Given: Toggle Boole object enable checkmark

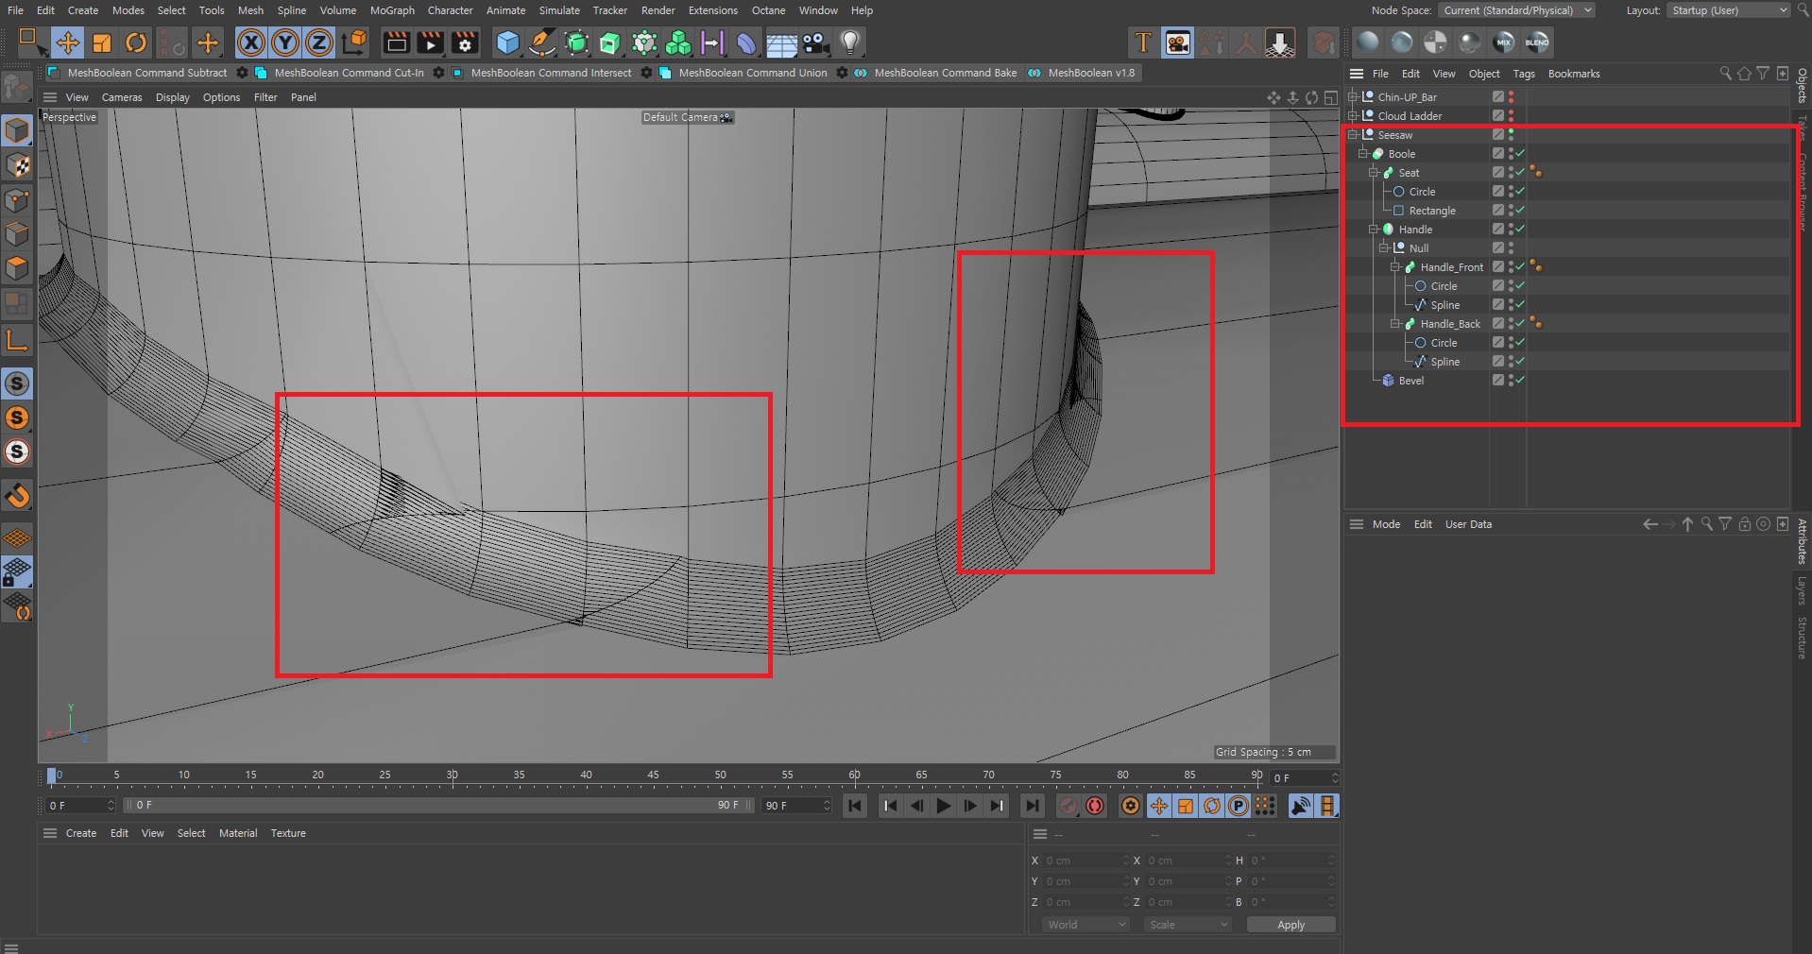Looking at the screenshot, I should tap(1520, 154).
